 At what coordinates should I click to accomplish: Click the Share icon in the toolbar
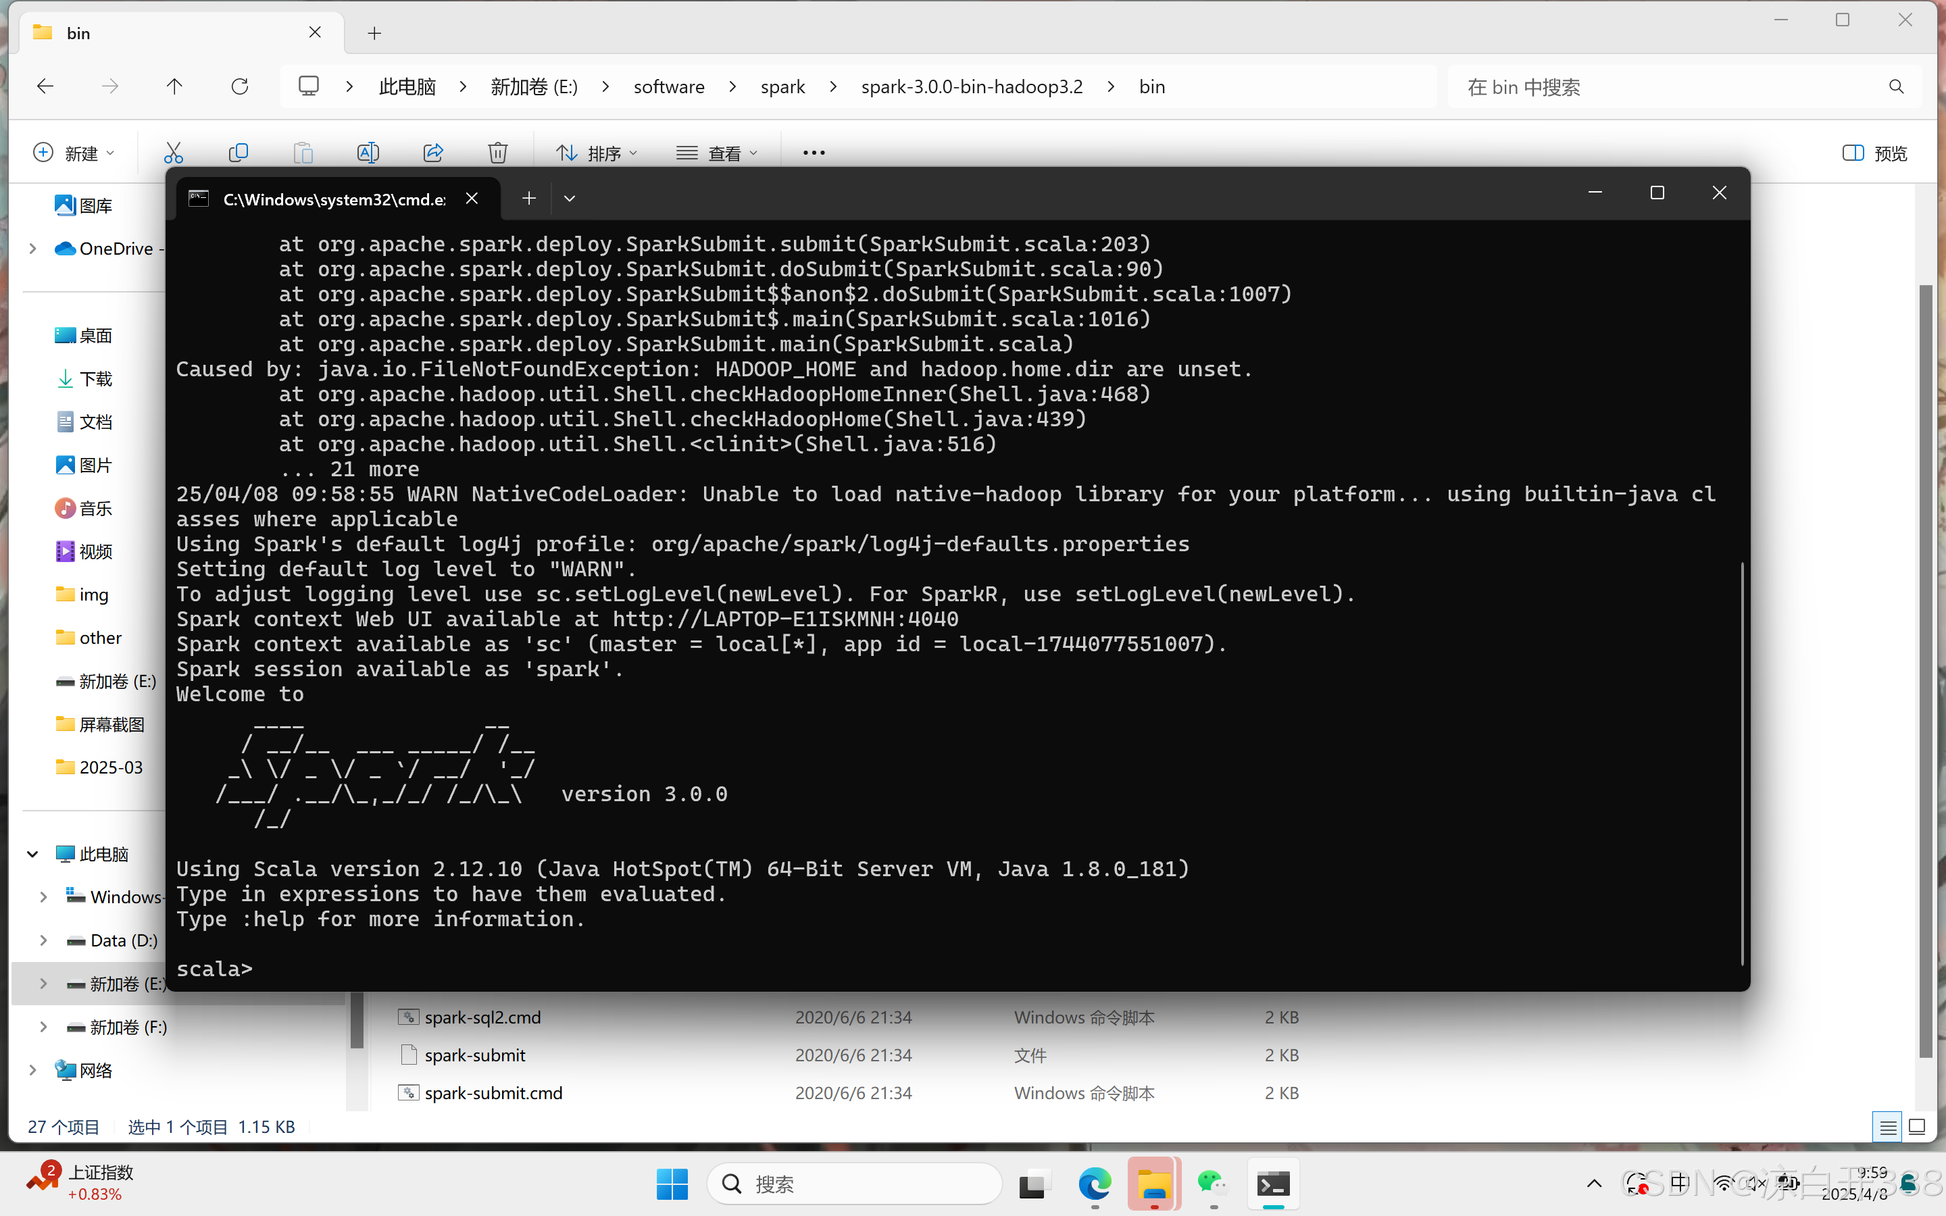pyautogui.click(x=432, y=152)
